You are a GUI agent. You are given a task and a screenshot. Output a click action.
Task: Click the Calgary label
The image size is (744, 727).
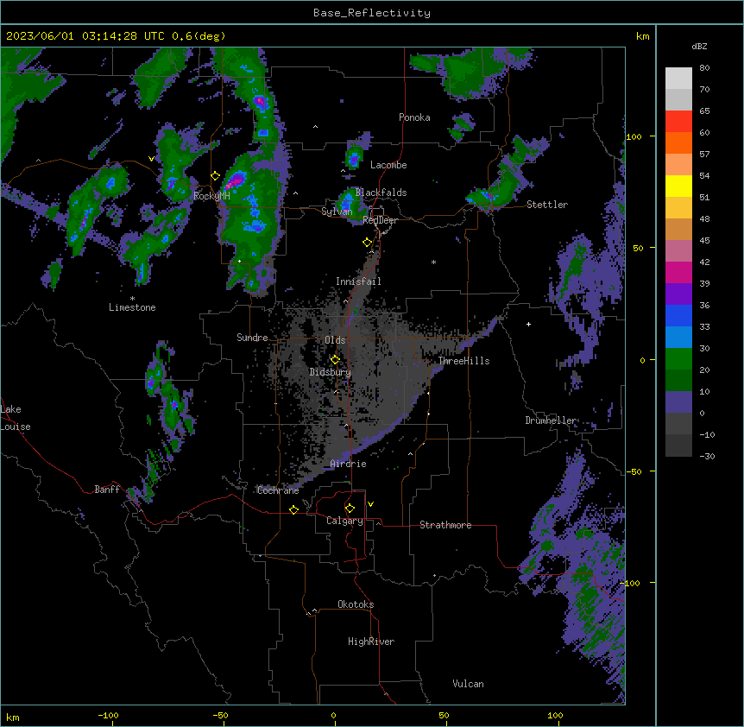pyautogui.click(x=344, y=521)
